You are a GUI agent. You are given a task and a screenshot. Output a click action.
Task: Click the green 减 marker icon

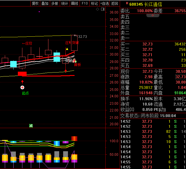(x=31, y=126)
